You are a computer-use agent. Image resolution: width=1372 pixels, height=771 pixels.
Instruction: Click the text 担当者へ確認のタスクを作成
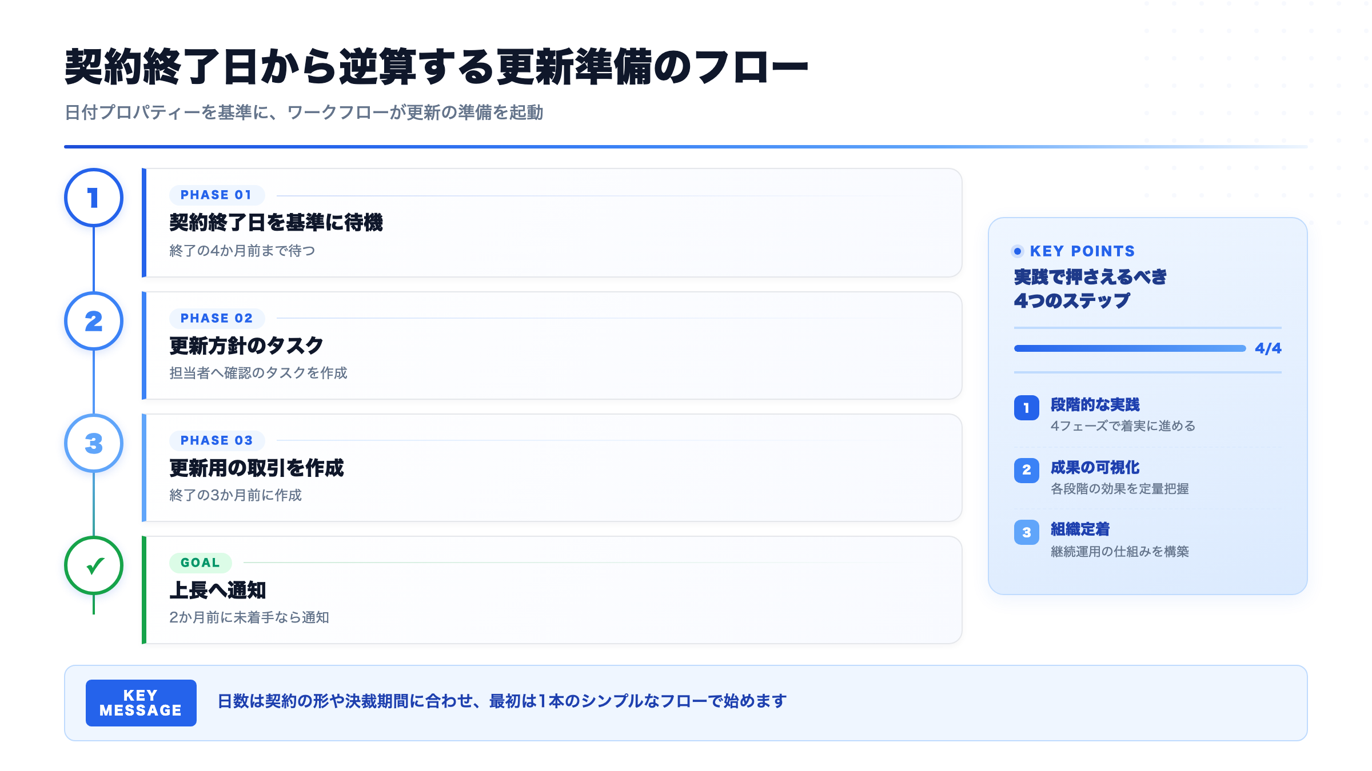[258, 373]
